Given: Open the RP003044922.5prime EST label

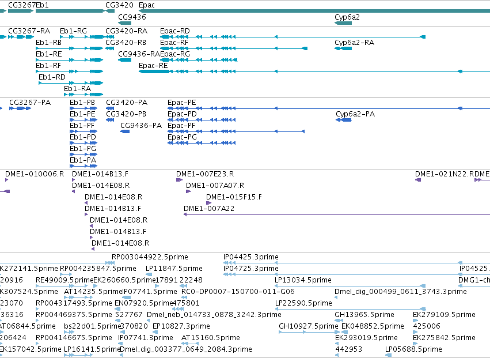Looking at the screenshot, I should [x=150, y=257].
